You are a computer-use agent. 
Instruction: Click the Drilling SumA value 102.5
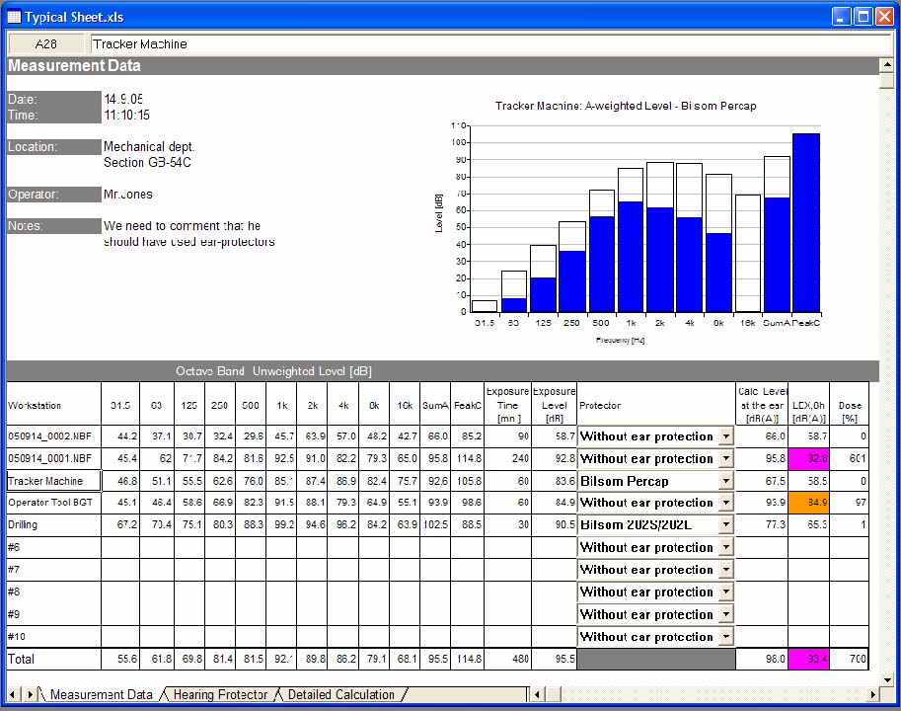click(x=435, y=524)
